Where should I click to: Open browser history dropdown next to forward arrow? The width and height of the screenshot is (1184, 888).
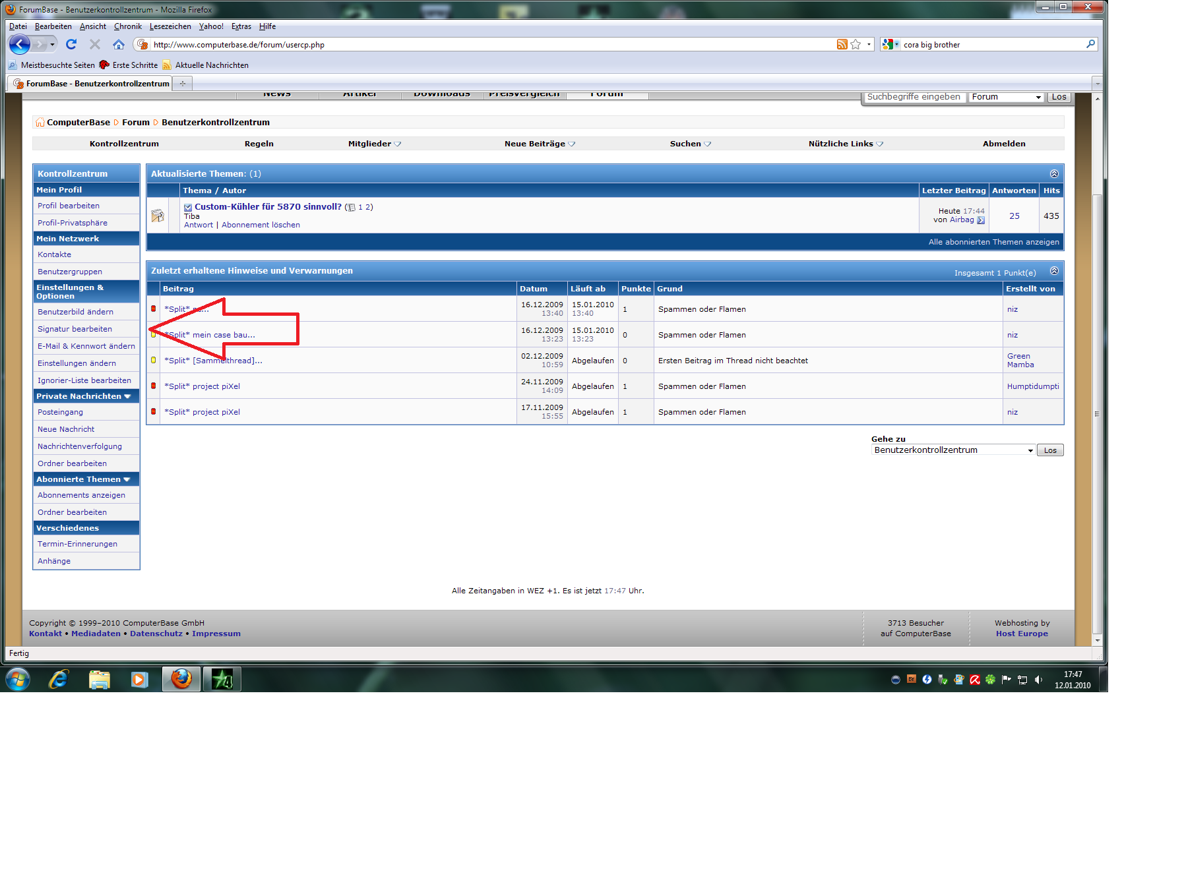(52, 44)
